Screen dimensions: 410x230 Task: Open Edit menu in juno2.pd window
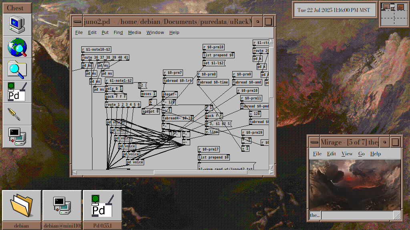92,32
